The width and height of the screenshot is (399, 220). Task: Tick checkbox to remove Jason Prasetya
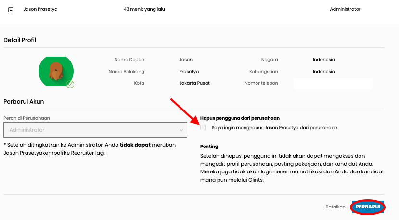pos(203,127)
